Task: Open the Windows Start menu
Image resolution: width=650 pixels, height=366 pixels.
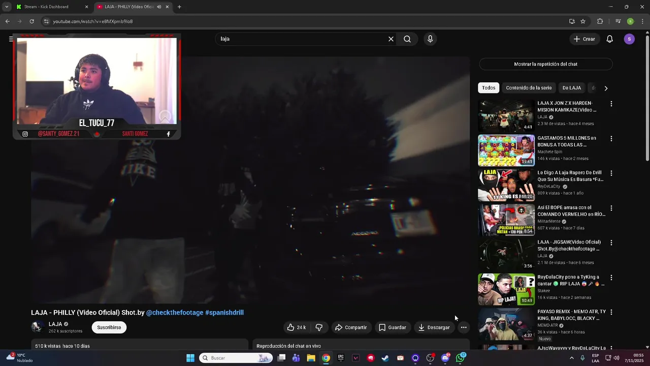Action: click(x=190, y=358)
